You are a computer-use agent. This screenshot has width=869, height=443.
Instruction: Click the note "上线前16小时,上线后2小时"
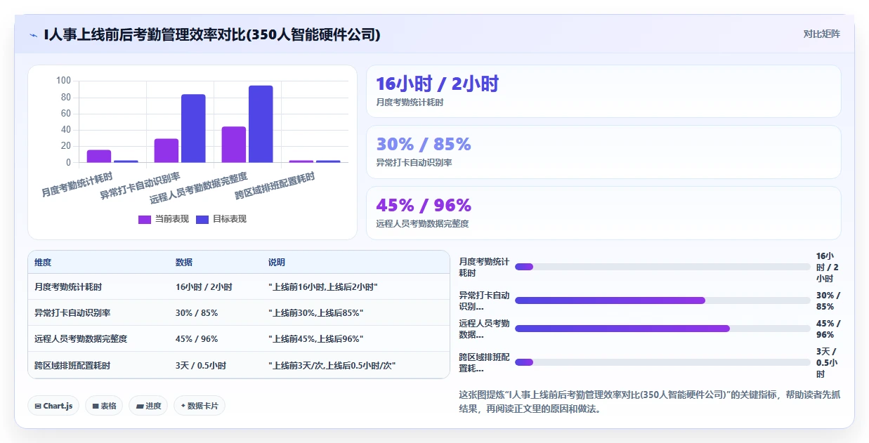click(323, 287)
